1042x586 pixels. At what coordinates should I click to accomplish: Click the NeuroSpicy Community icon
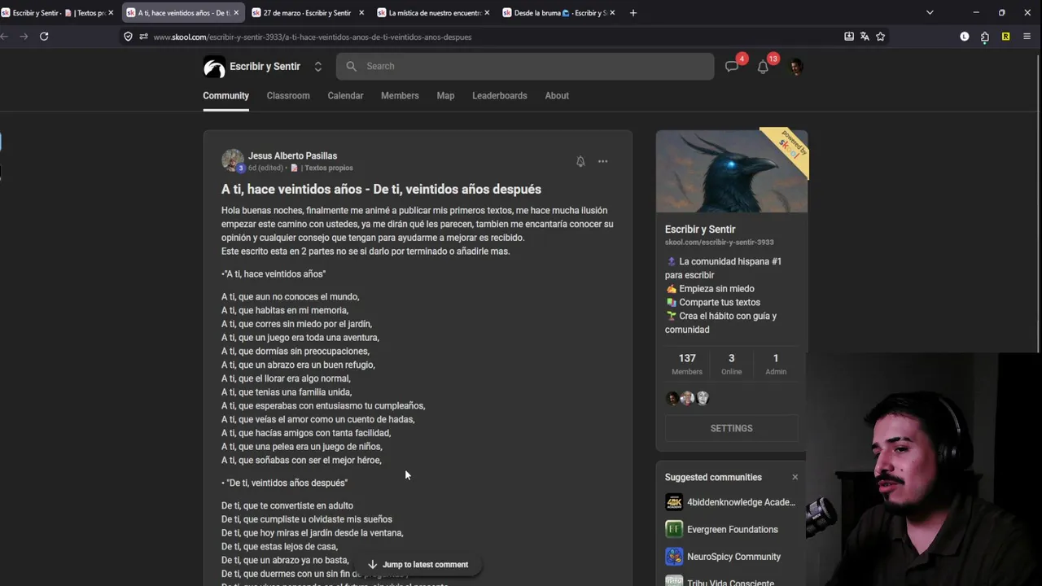click(x=674, y=557)
